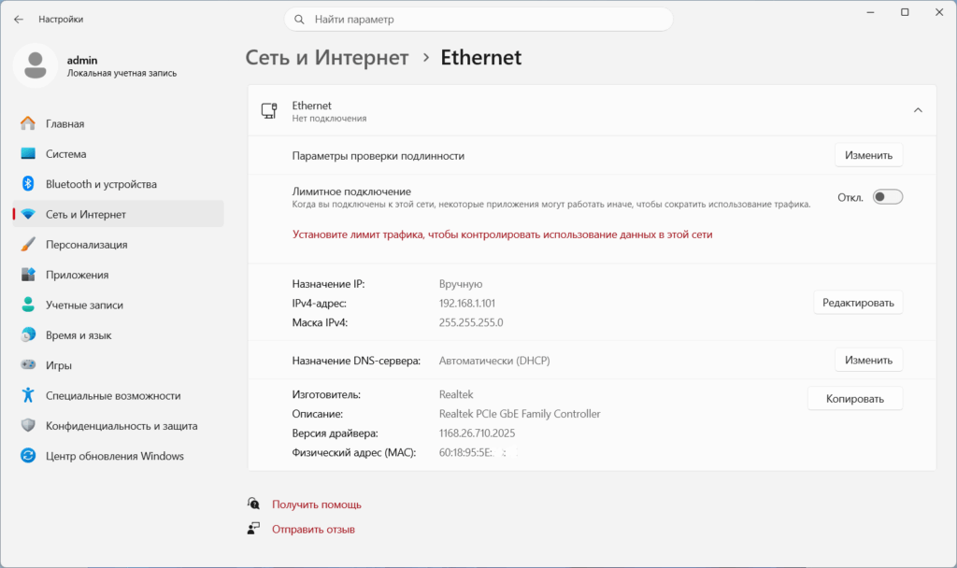Click the Время и язык globe clock icon
957x568 pixels.
[x=28, y=335]
